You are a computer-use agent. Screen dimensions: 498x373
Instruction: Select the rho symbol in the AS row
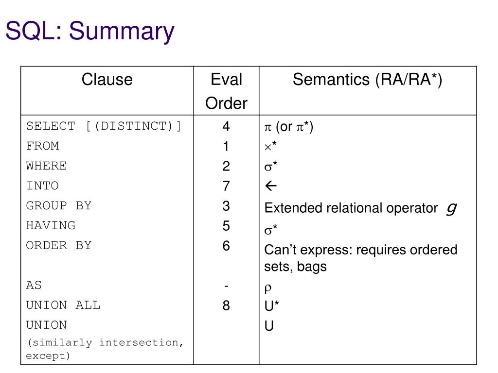pos(267,288)
